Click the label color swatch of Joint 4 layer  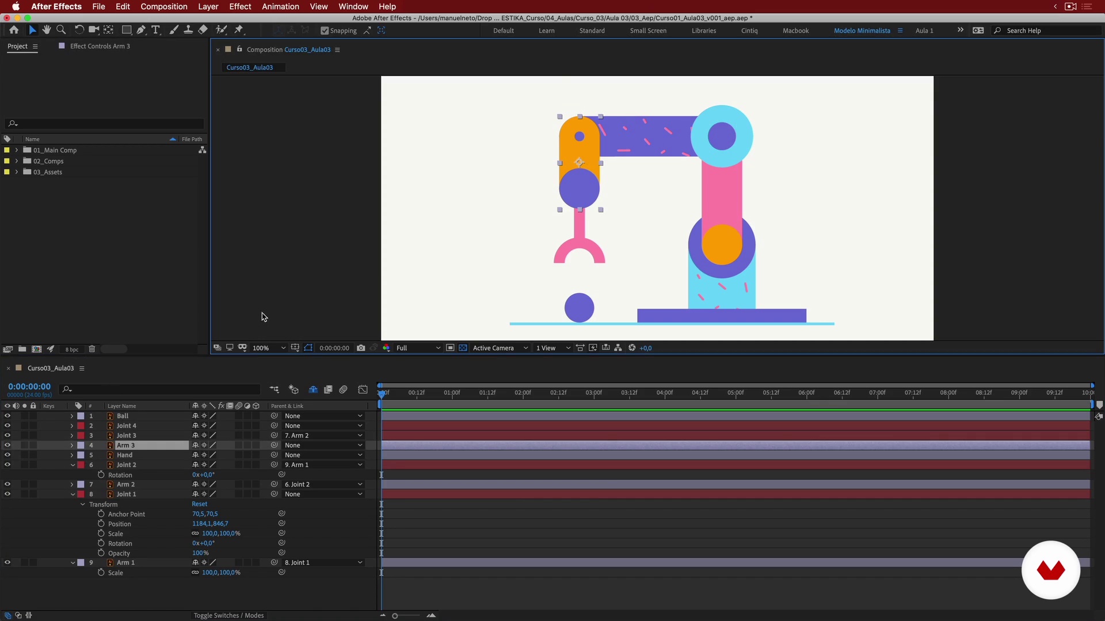point(81,426)
